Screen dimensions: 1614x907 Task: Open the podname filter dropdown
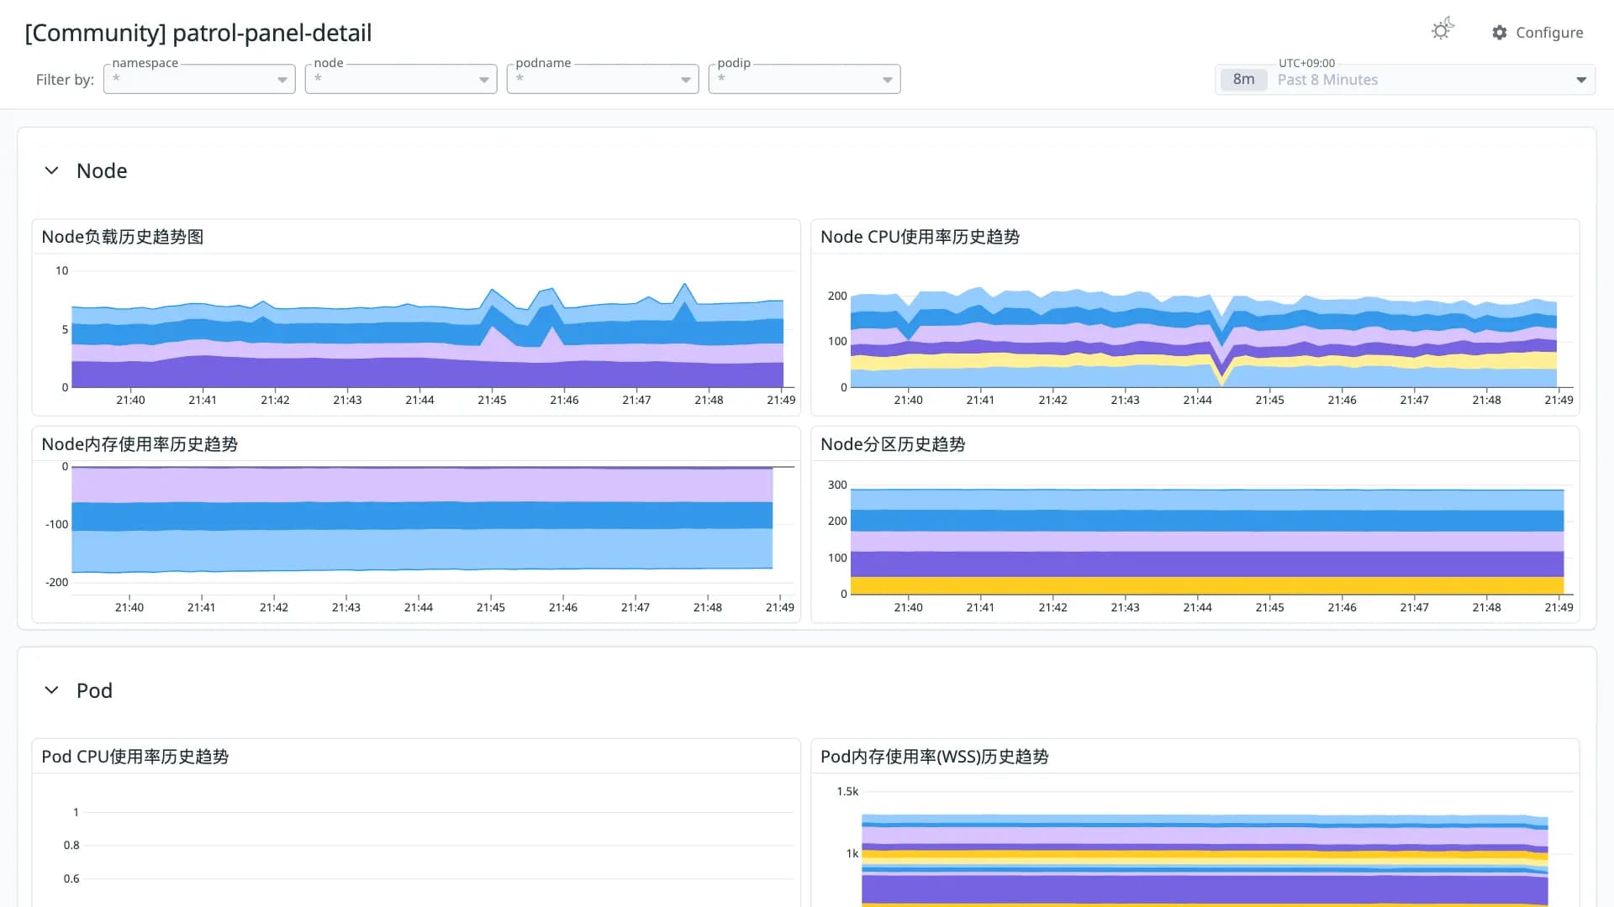[x=603, y=79]
